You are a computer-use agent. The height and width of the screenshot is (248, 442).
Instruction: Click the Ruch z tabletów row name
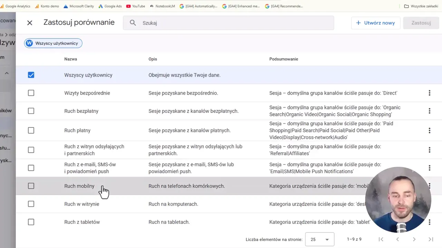pyautogui.click(x=82, y=222)
